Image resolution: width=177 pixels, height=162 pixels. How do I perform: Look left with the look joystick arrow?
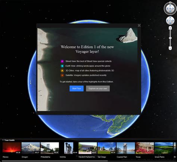167,9
